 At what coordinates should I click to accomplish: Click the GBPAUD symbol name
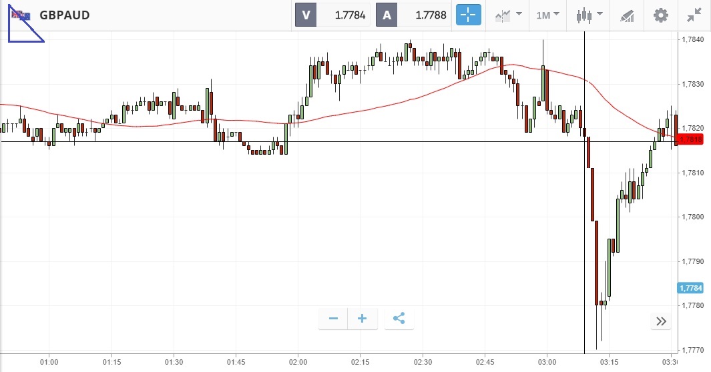(x=65, y=15)
